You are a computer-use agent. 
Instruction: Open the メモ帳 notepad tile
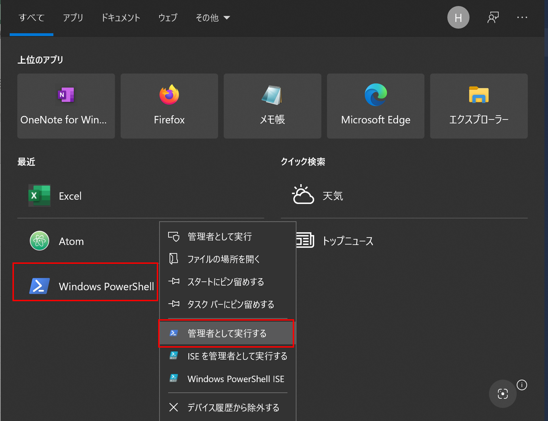(x=272, y=106)
